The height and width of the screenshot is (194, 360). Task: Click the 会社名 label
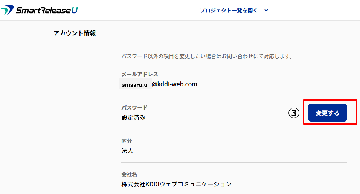point(129,174)
